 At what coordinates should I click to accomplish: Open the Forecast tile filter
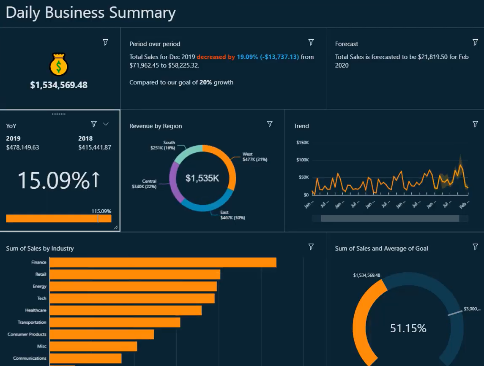tap(475, 43)
